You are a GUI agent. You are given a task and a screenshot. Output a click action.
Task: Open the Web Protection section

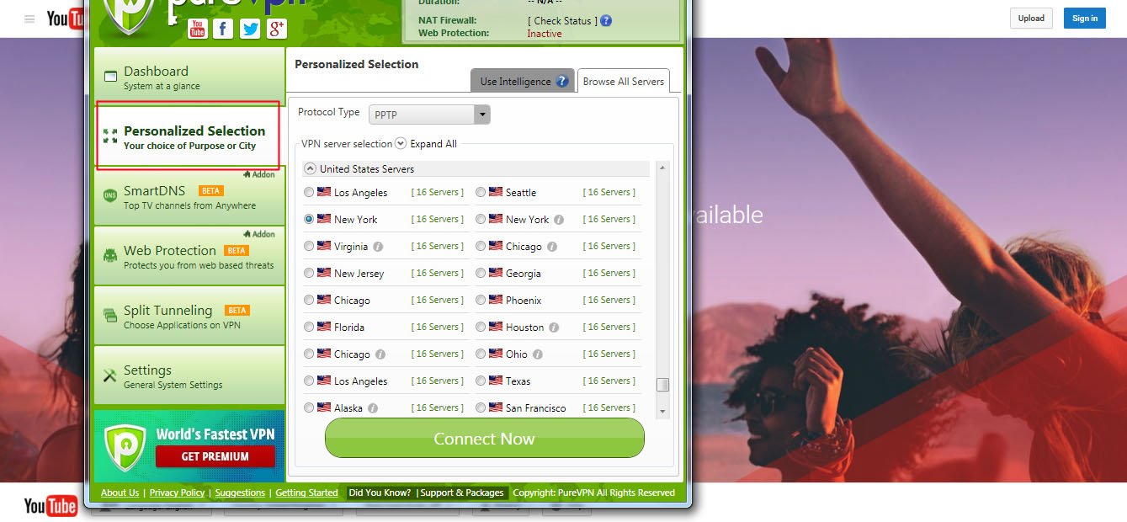[x=189, y=256]
